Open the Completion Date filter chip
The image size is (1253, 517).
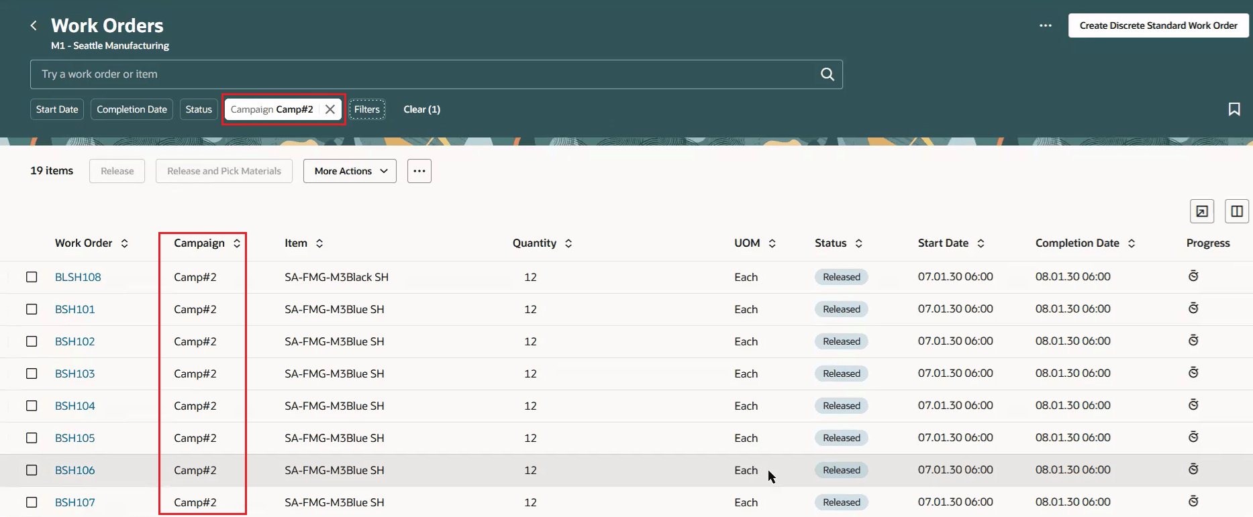(132, 109)
